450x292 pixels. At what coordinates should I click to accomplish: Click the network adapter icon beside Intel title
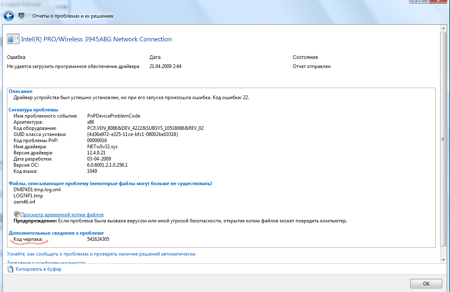pos(13,39)
